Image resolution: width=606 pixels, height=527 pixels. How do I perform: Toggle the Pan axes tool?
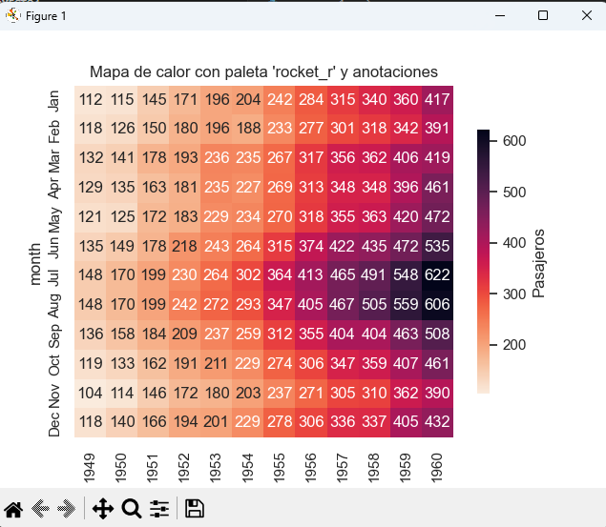click(101, 509)
